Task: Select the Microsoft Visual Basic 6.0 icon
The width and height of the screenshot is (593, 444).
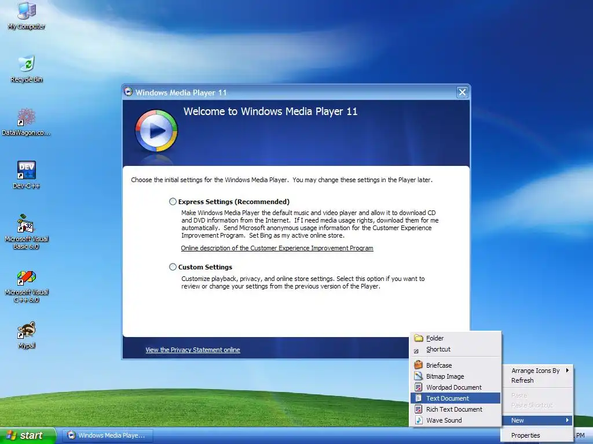Action: coord(26,231)
